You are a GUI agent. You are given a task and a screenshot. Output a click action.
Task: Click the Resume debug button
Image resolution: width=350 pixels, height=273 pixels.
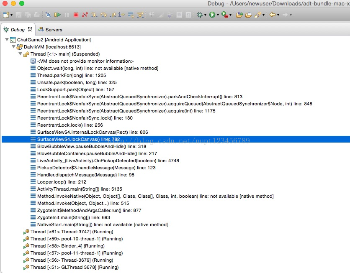click(57, 15)
